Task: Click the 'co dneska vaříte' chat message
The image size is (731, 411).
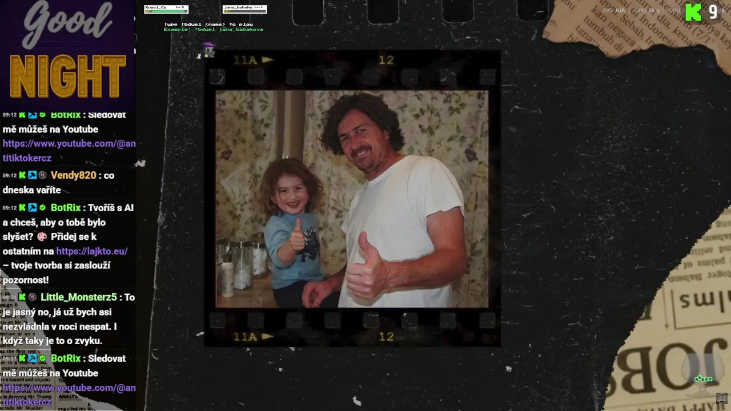Action: coord(60,183)
